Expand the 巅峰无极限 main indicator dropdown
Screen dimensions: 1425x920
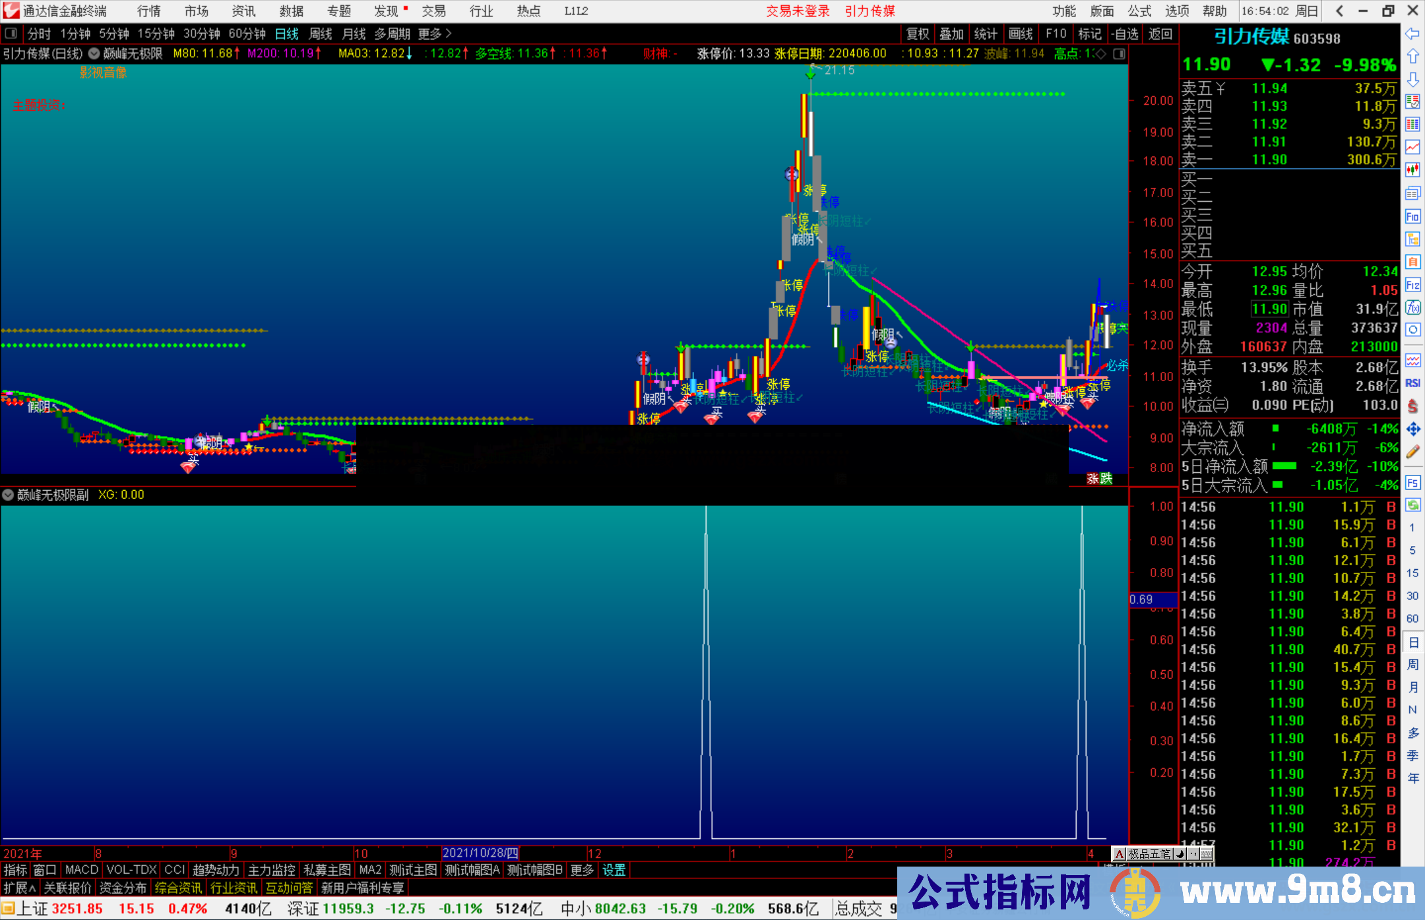click(x=94, y=53)
